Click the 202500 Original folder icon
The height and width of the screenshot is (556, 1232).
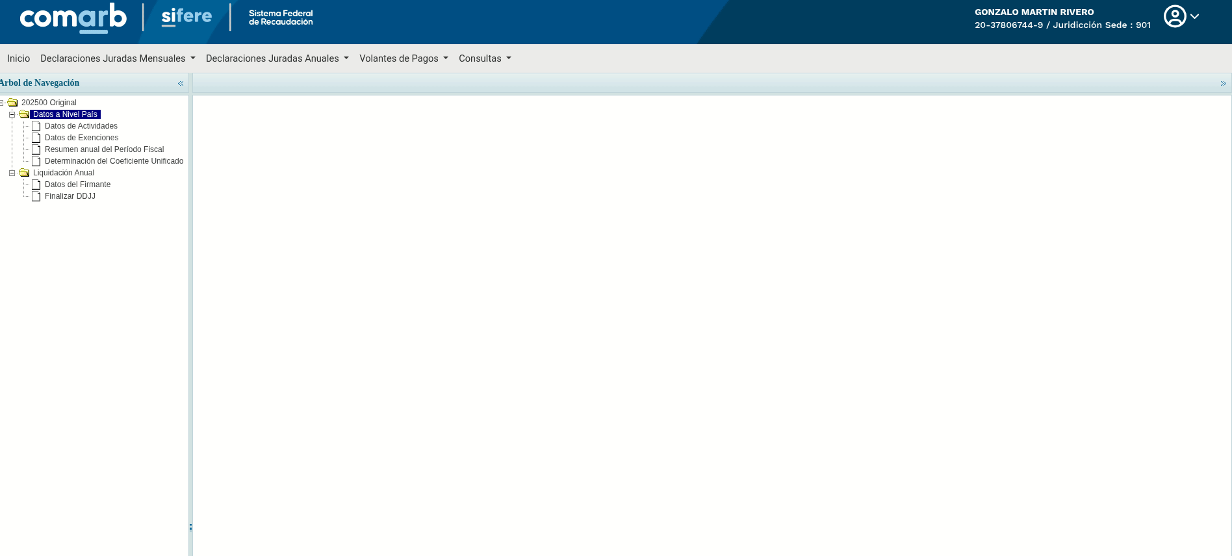point(12,103)
